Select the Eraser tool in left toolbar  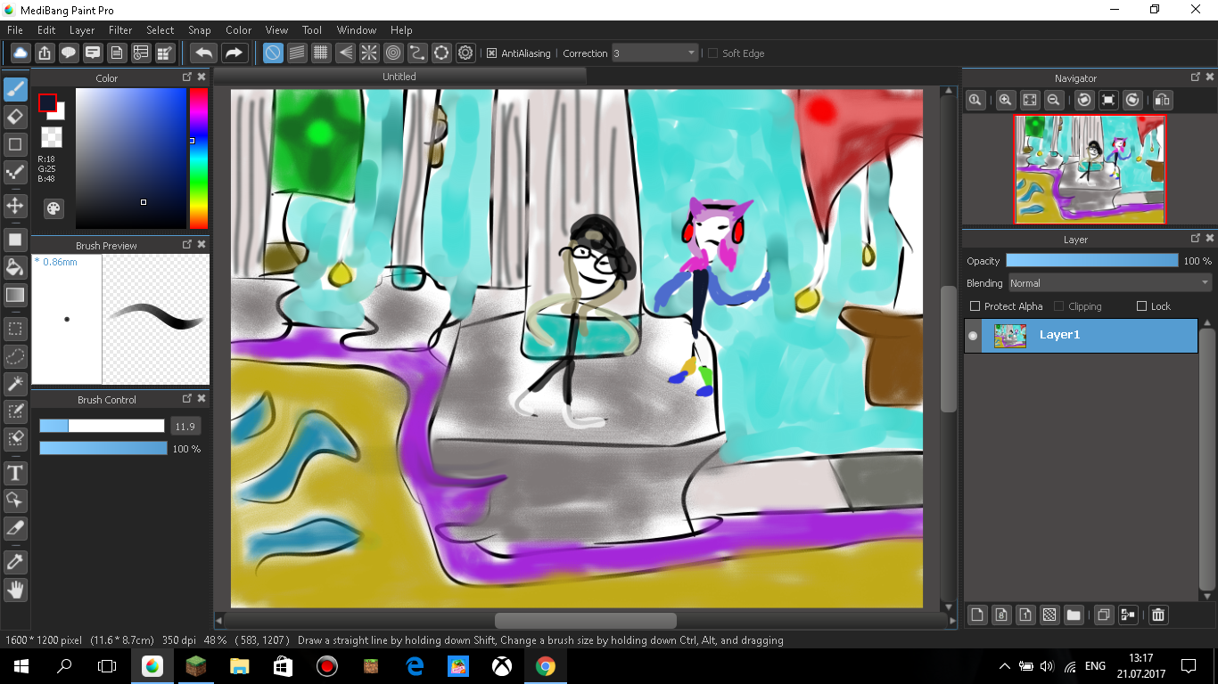click(x=15, y=117)
